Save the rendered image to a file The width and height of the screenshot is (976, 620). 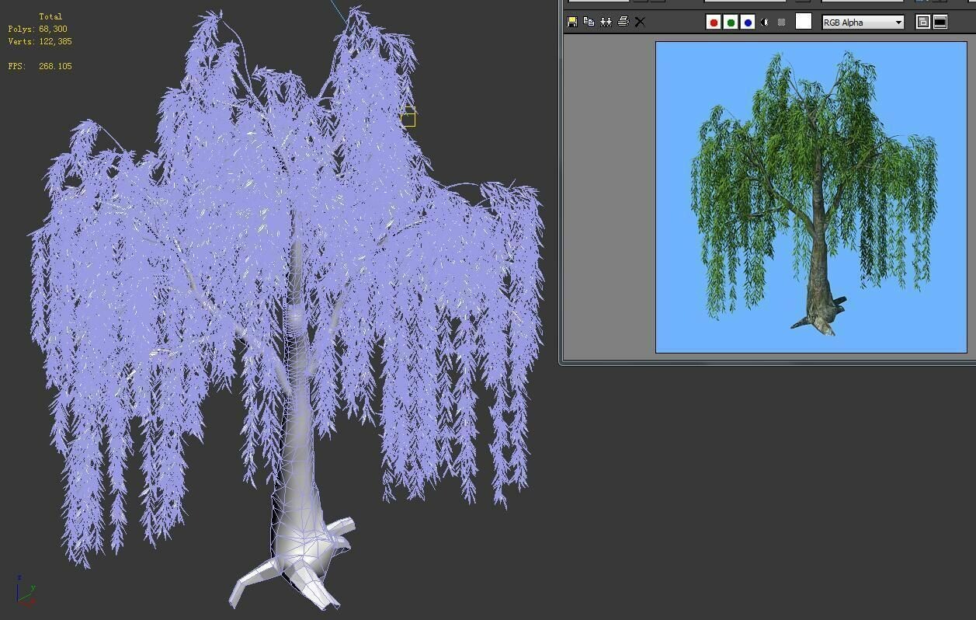[571, 22]
